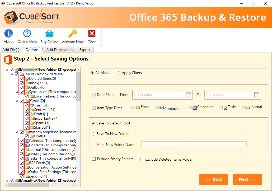Select the All Mails radio button
This screenshot has width=272, height=191.
[92, 73]
